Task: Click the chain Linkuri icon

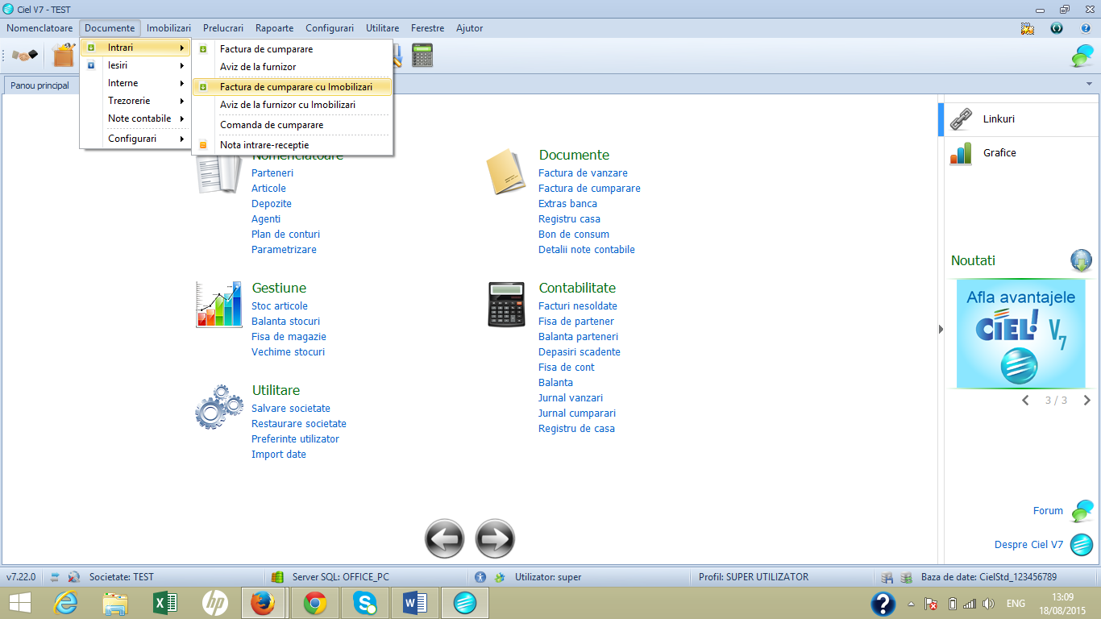Action: 961,119
